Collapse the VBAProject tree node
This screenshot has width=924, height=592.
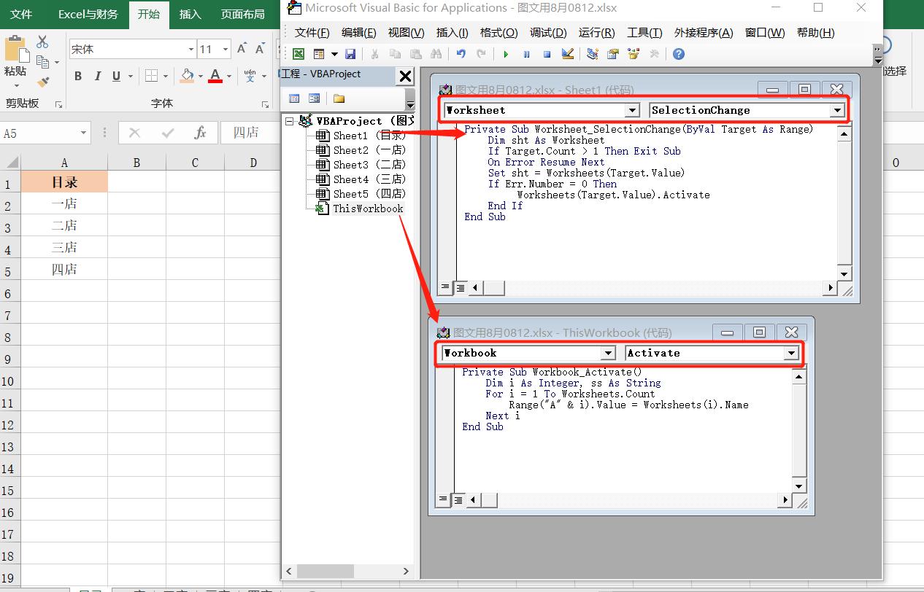[290, 121]
